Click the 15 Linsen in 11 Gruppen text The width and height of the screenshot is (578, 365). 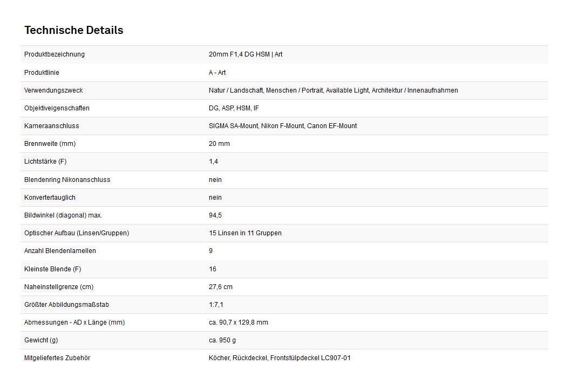click(x=245, y=233)
